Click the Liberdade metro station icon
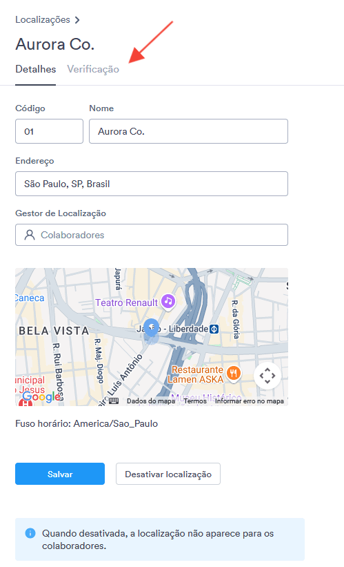The image size is (344, 567). pyautogui.click(x=214, y=329)
